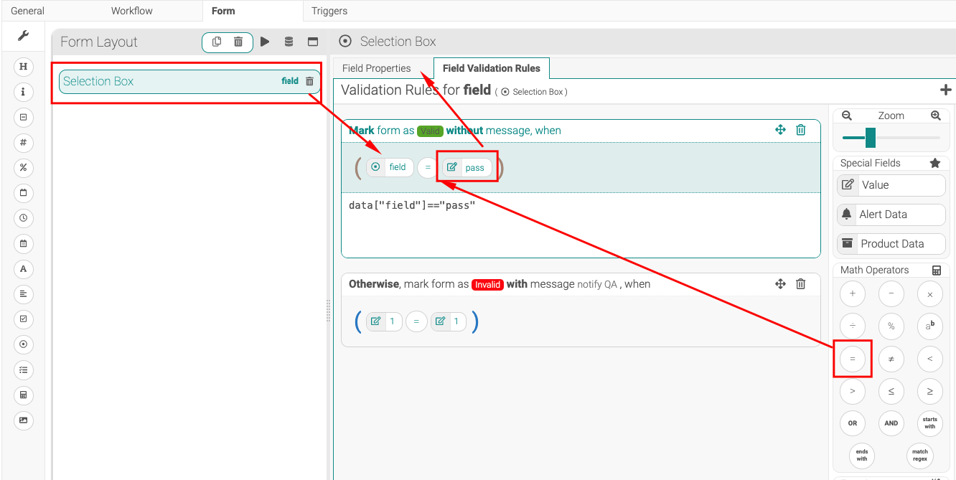Open the Selection Box field entry
The image size is (956, 480).
point(98,81)
